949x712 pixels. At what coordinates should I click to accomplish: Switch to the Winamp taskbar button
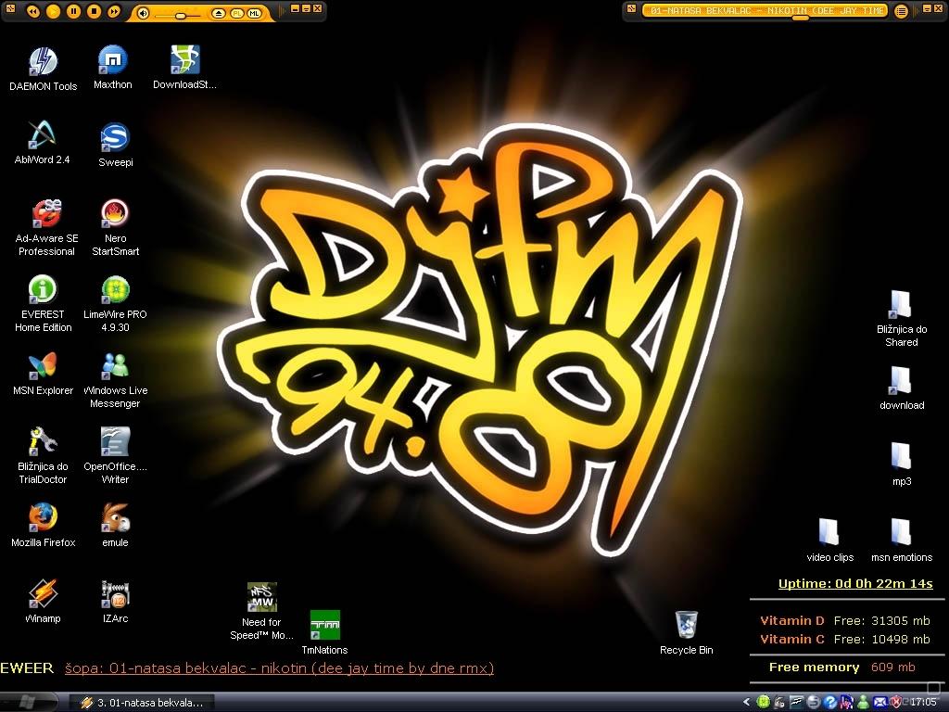142,703
